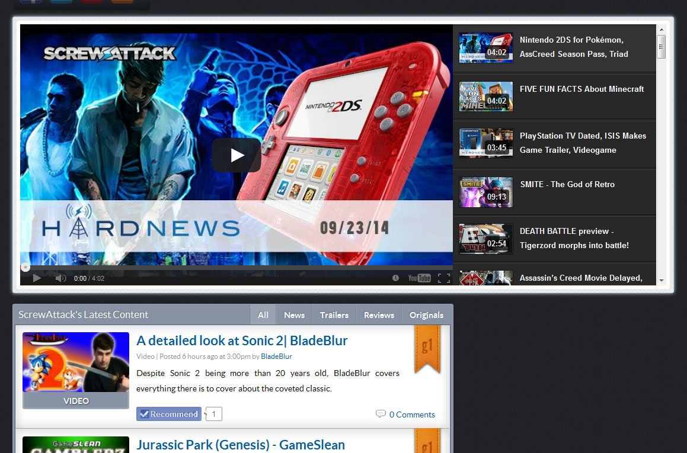Switch to the Originals tab

click(x=426, y=314)
